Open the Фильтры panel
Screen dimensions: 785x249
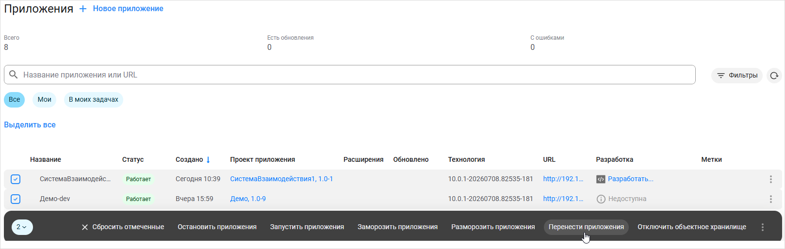[x=737, y=76]
